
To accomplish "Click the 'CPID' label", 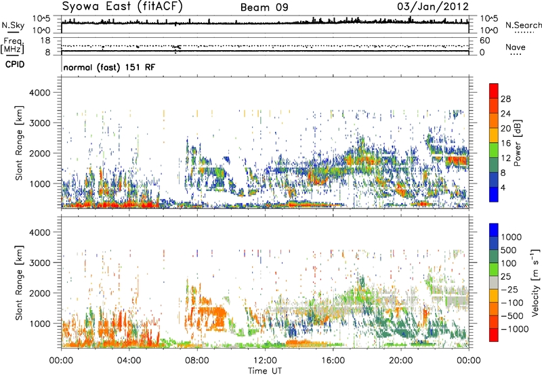I will click(x=15, y=64).
